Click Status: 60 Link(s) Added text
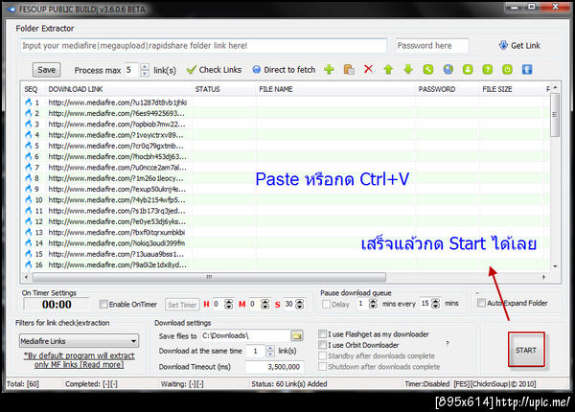 (289, 384)
